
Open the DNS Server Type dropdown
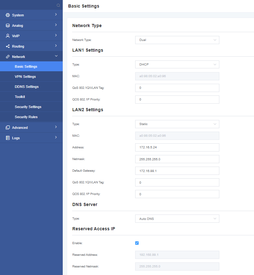coord(177,219)
